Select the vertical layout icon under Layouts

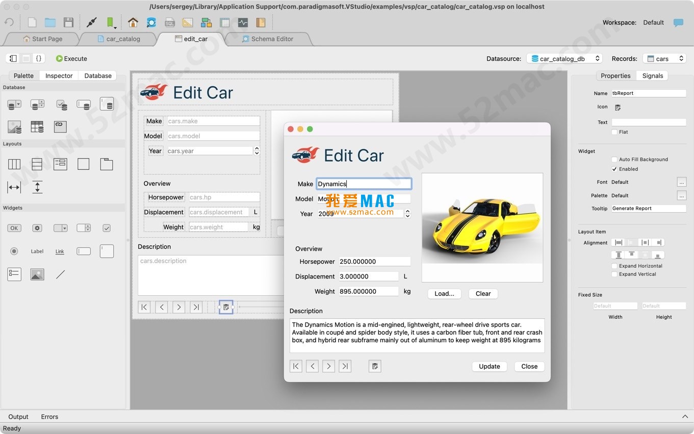click(37, 164)
